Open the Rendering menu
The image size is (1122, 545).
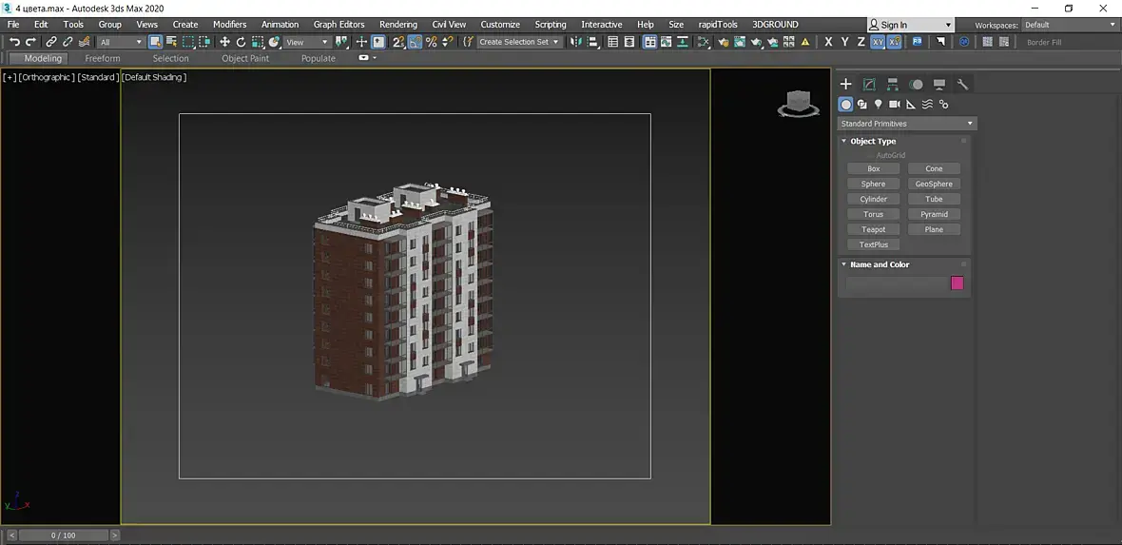click(397, 25)
